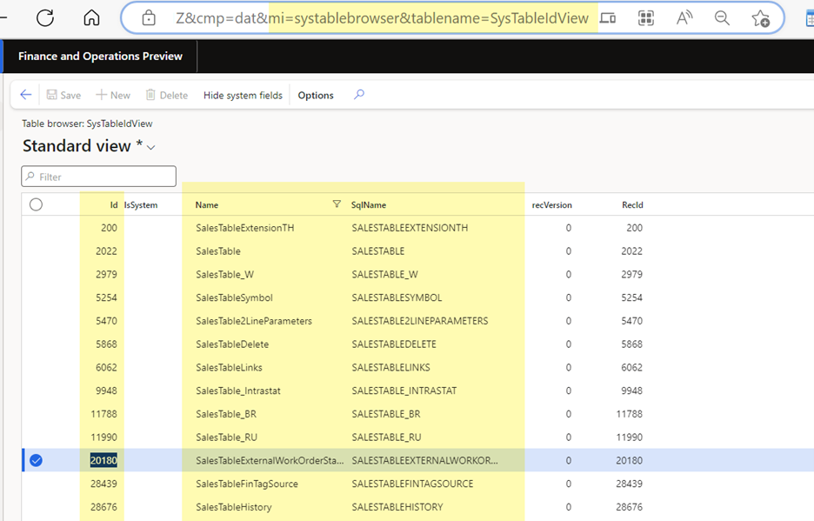Click the browser refresh icon

(44, 17)
